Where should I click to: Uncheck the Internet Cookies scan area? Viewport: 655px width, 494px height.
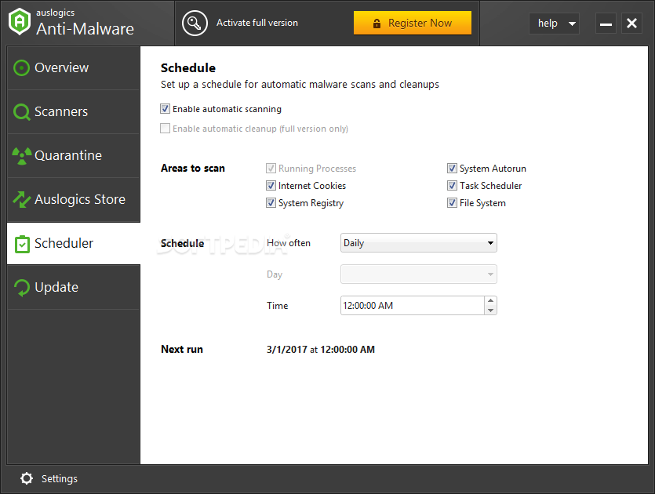271,186
